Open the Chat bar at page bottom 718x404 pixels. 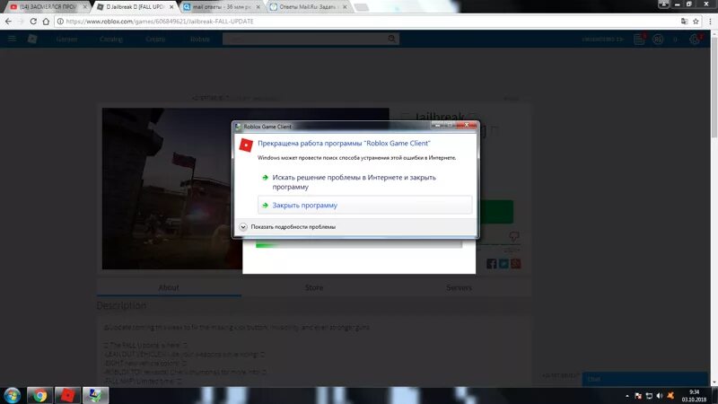(644, 379)
